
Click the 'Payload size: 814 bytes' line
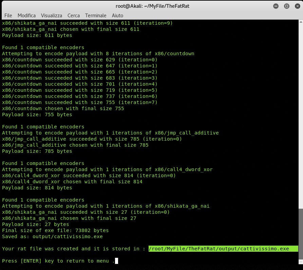pos(37,188)
